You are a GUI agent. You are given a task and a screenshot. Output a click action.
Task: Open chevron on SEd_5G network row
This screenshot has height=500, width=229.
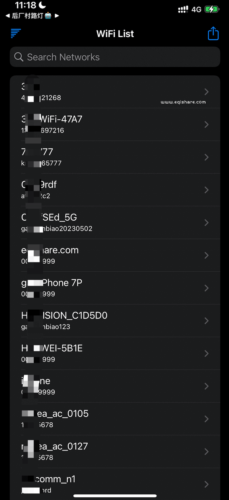pos(207,223)
